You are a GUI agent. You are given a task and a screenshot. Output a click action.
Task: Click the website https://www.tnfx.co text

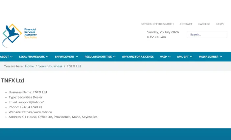[x=37, y=112]
